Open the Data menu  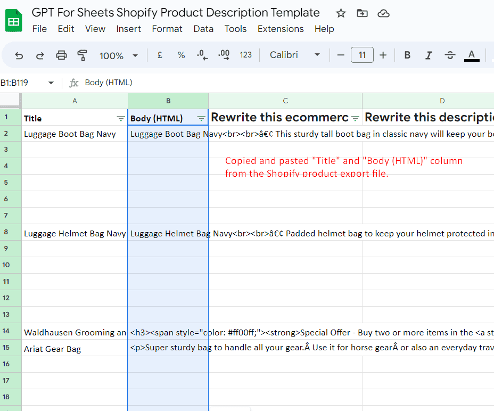[x=203, y=29]
